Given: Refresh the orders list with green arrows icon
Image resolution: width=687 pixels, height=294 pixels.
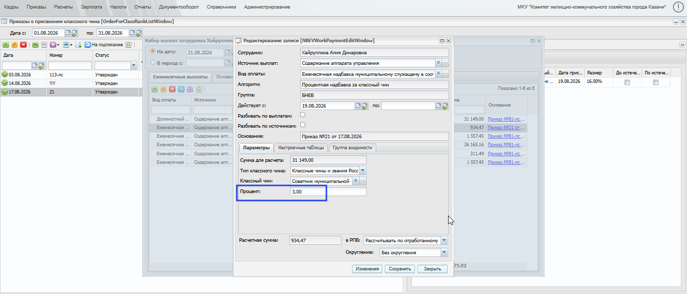Looking at the screenshot, I should (129, 45).
